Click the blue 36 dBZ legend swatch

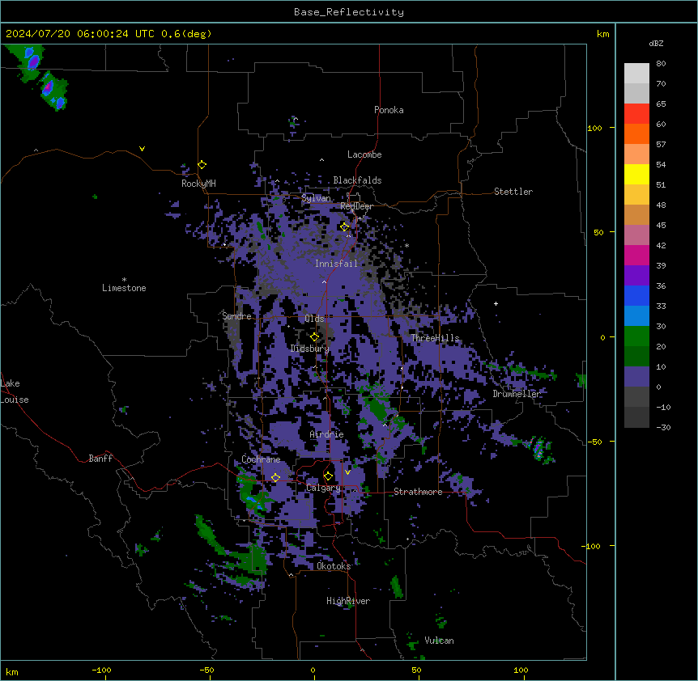pyautogui.click(x=636, y=295)
